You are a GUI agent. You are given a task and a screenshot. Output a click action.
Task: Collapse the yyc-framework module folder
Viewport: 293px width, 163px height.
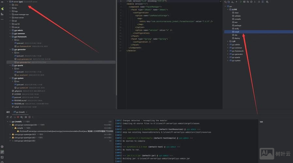tap(10, 37)
